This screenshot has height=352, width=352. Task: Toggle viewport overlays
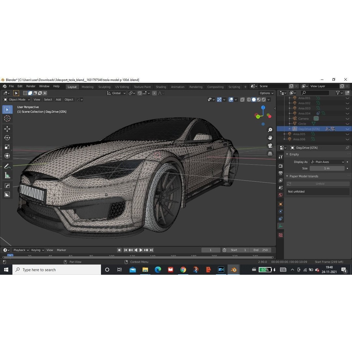coord(230,99)
